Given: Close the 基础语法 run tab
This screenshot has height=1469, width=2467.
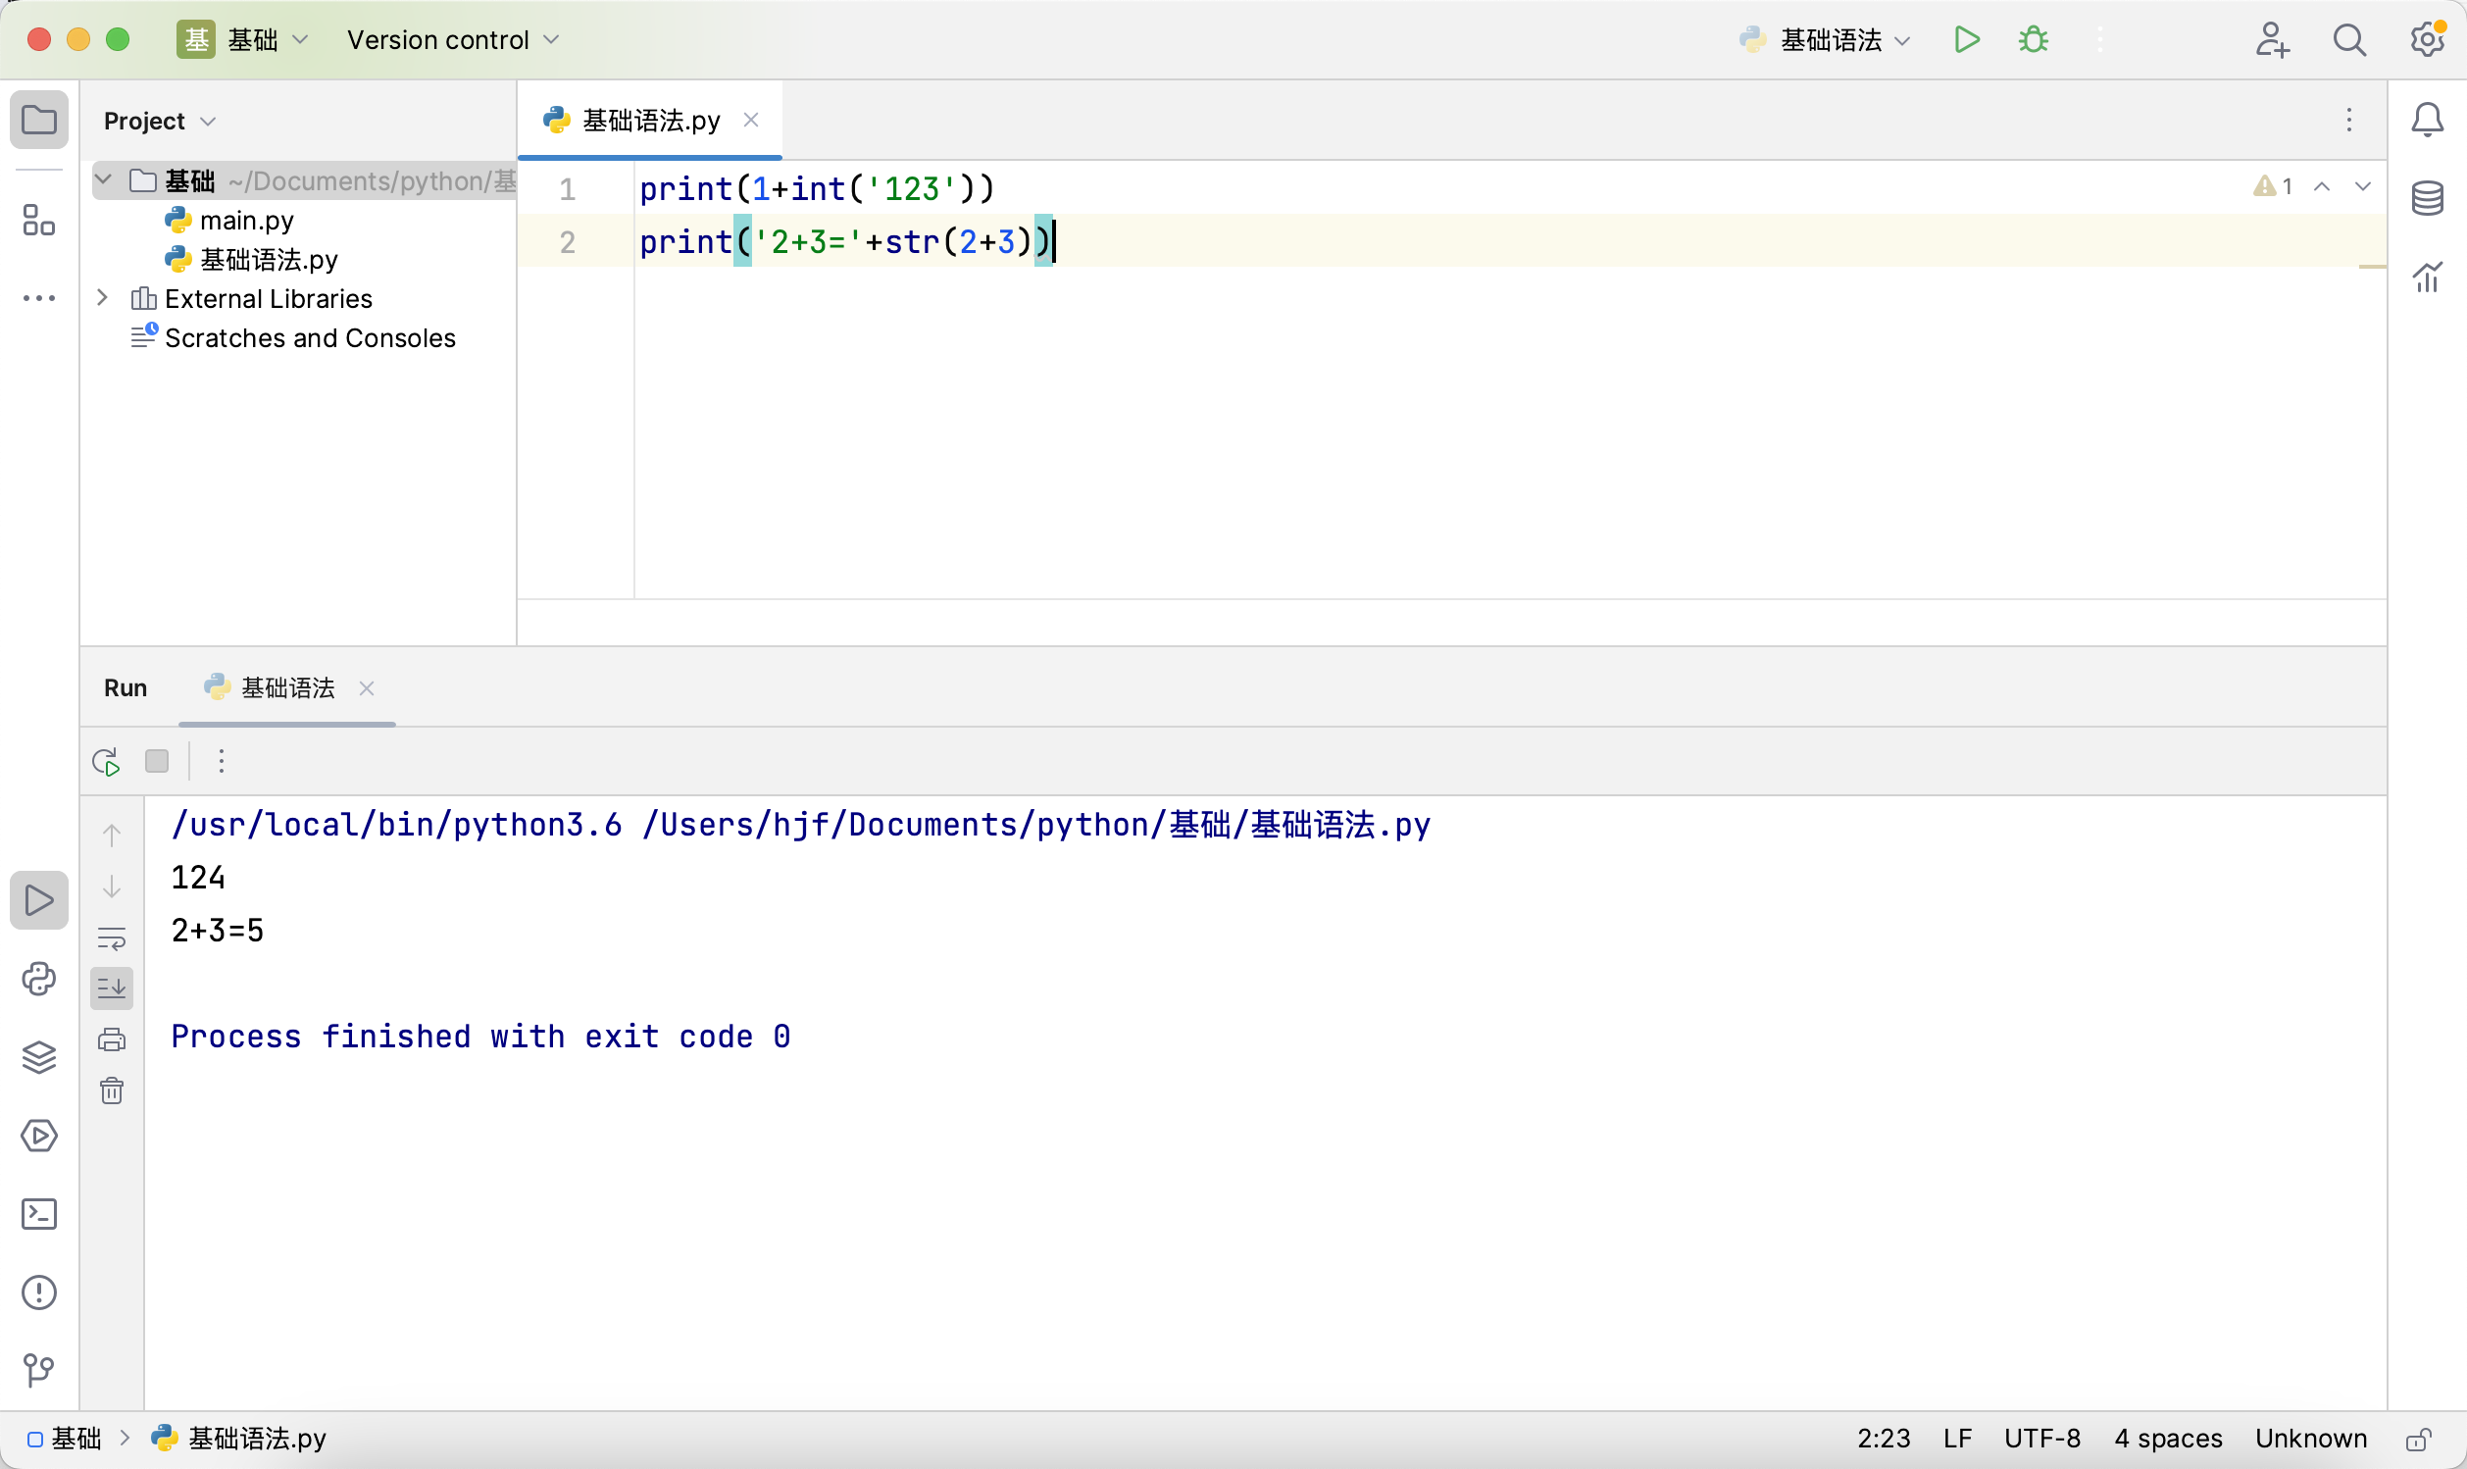Looking at the screenshot, I should tap(366, 688).
